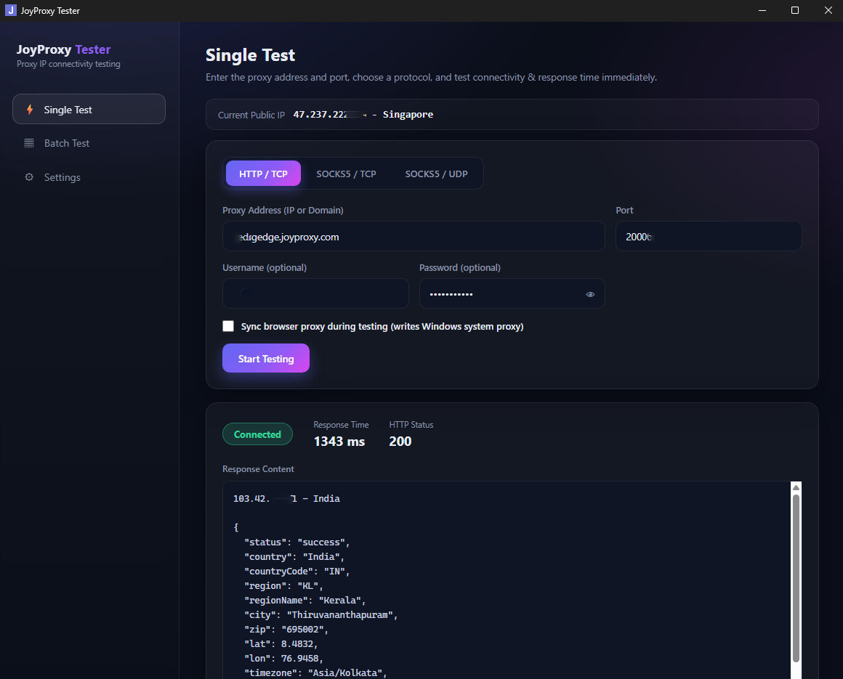Click the "lat": 8.4832 line
The width and height of the screenshot is (843, 679).
(x=281, y=643)
